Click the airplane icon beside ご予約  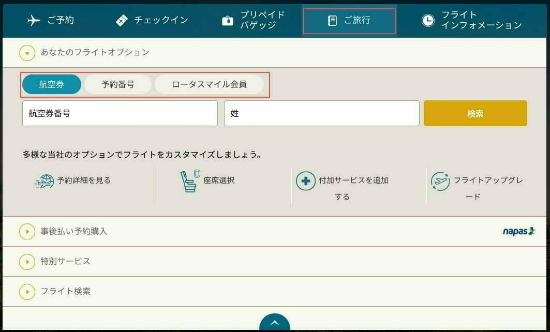tap(34, 20)
